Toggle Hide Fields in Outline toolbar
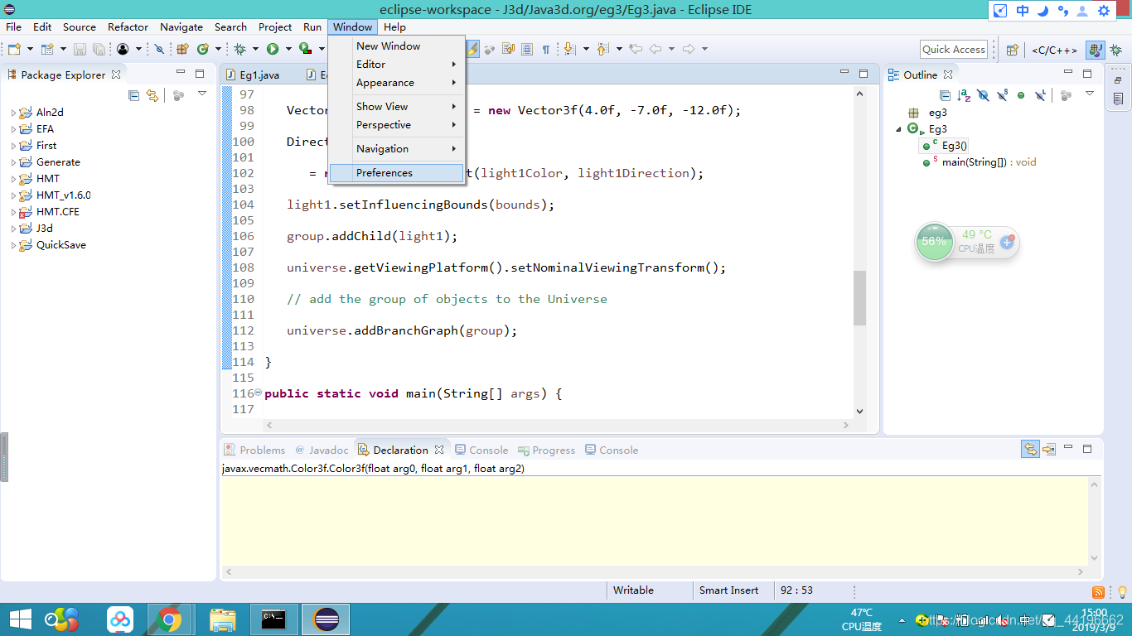The image size is (1132, 636). point(983,95)
